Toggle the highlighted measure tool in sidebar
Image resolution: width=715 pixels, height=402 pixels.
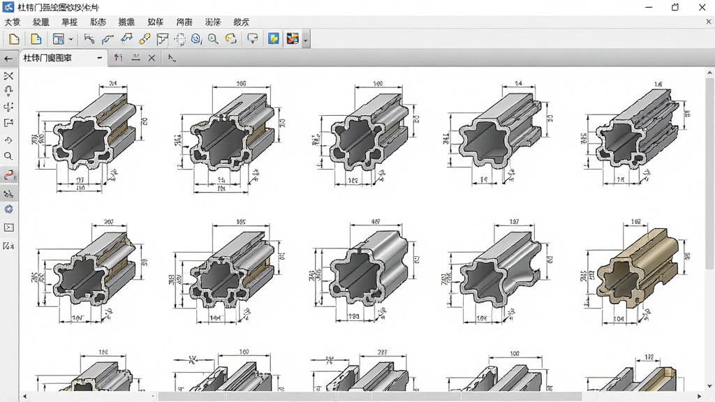click(8, 194)
